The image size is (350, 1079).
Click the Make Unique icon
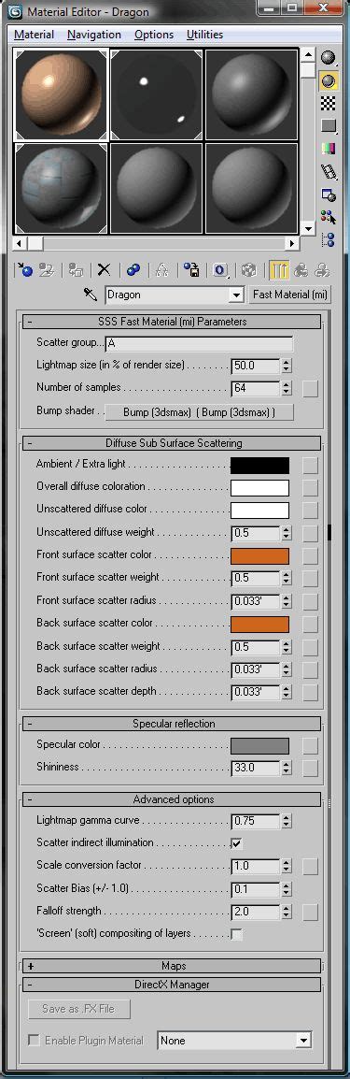point(163,269)
